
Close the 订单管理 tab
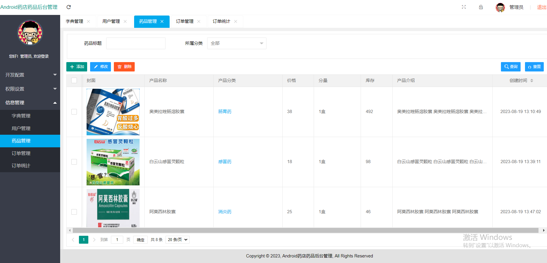[x=199, y=21]
